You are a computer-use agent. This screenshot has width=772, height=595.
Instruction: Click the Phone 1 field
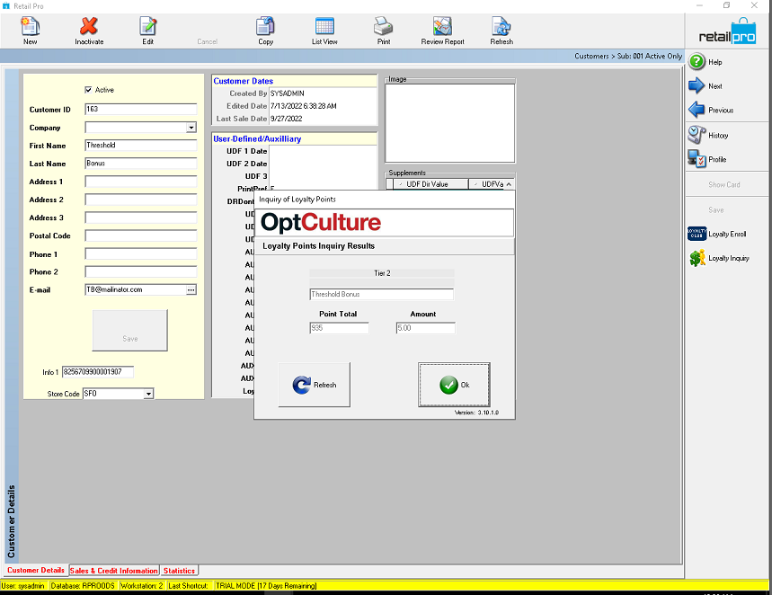(x=141, y=253)
